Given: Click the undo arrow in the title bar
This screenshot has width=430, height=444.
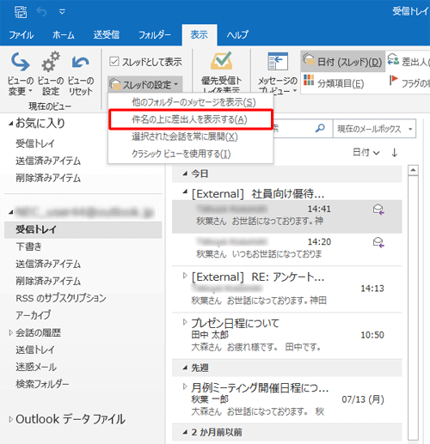Looking at the screenshot, I should point(41,12).
